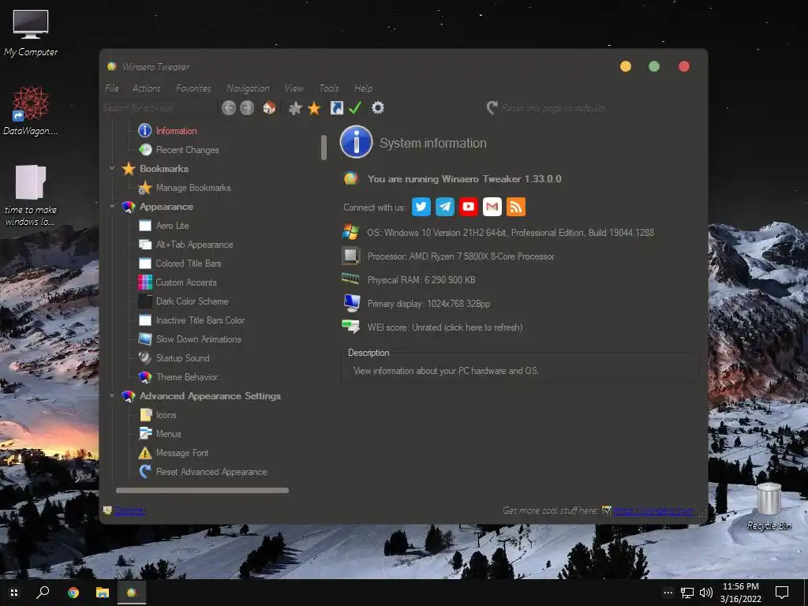
Task: Click the add bookmark star-plus icon
Action: [x=295, y=107]
